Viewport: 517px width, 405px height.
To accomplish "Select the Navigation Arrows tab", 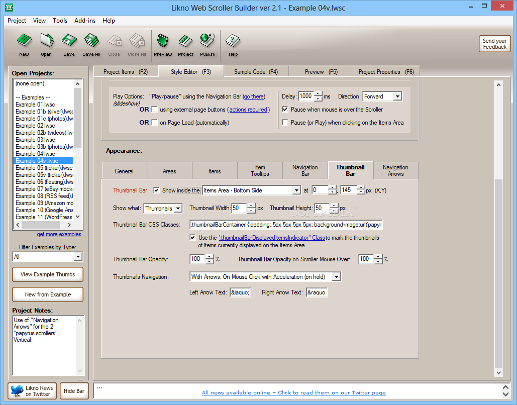I will pyautogui.click(x=396, y=170).
